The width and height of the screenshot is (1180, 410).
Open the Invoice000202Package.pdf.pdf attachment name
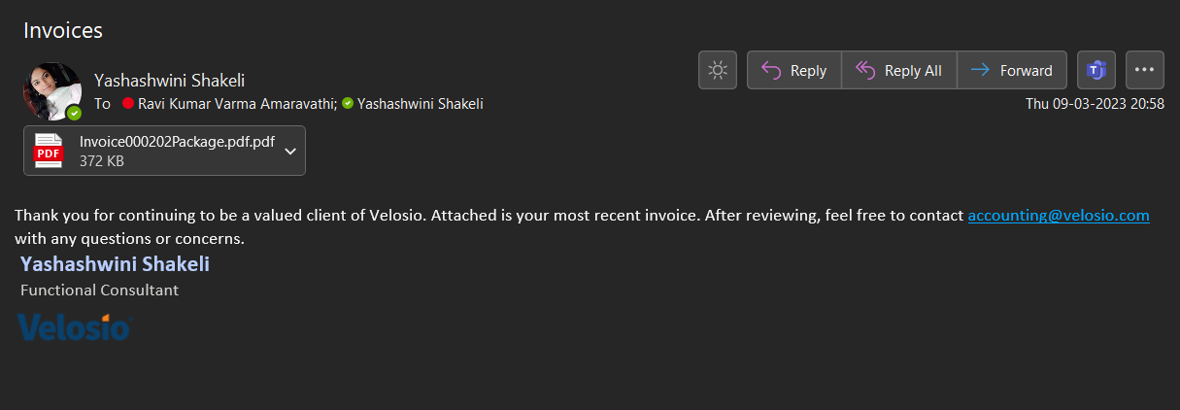tap(177, 142)
